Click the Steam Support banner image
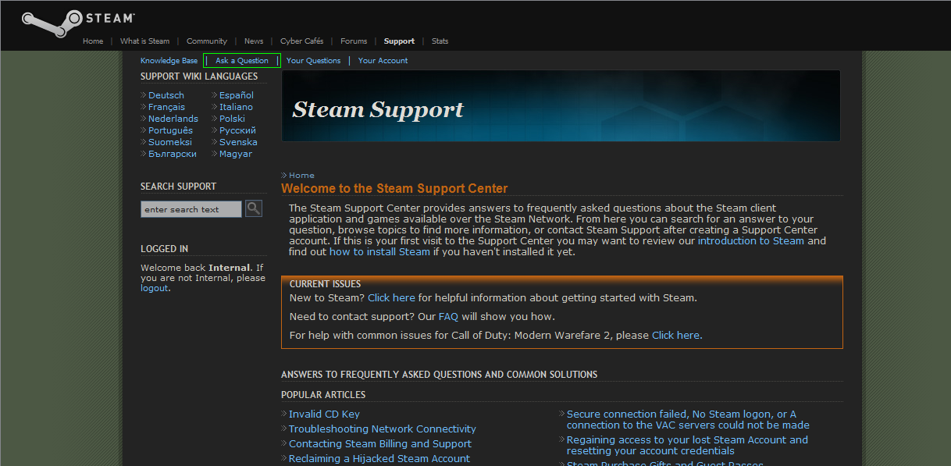 click(561, 106)
